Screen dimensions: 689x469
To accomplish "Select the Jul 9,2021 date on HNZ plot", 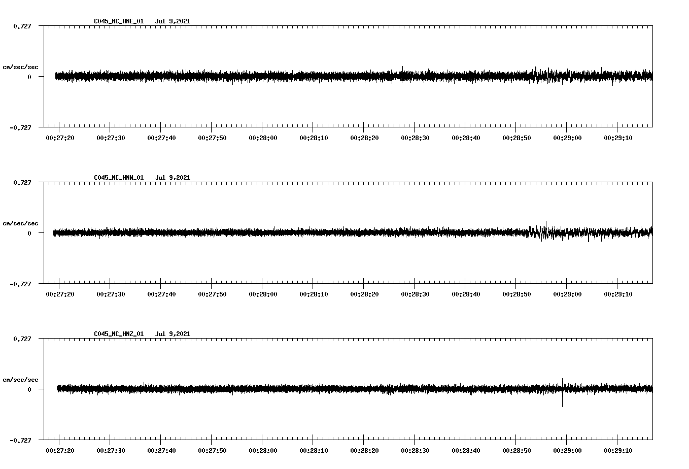I will pyautogui.click(x=173, y=334).
